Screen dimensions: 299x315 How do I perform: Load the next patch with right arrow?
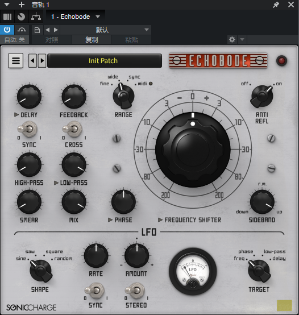click(x=42, y=60)
